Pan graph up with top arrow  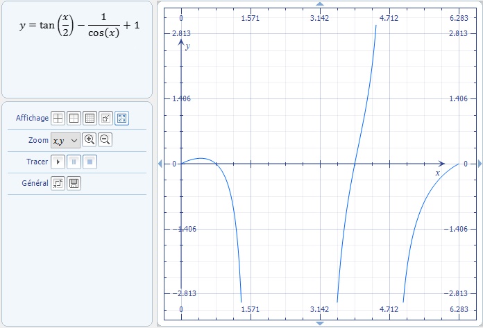[x=319, y=4]
